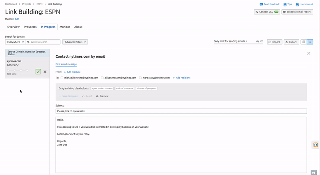Click the green checkmark for nytimes.com
The image size is (320, 175).
[38, 72]
